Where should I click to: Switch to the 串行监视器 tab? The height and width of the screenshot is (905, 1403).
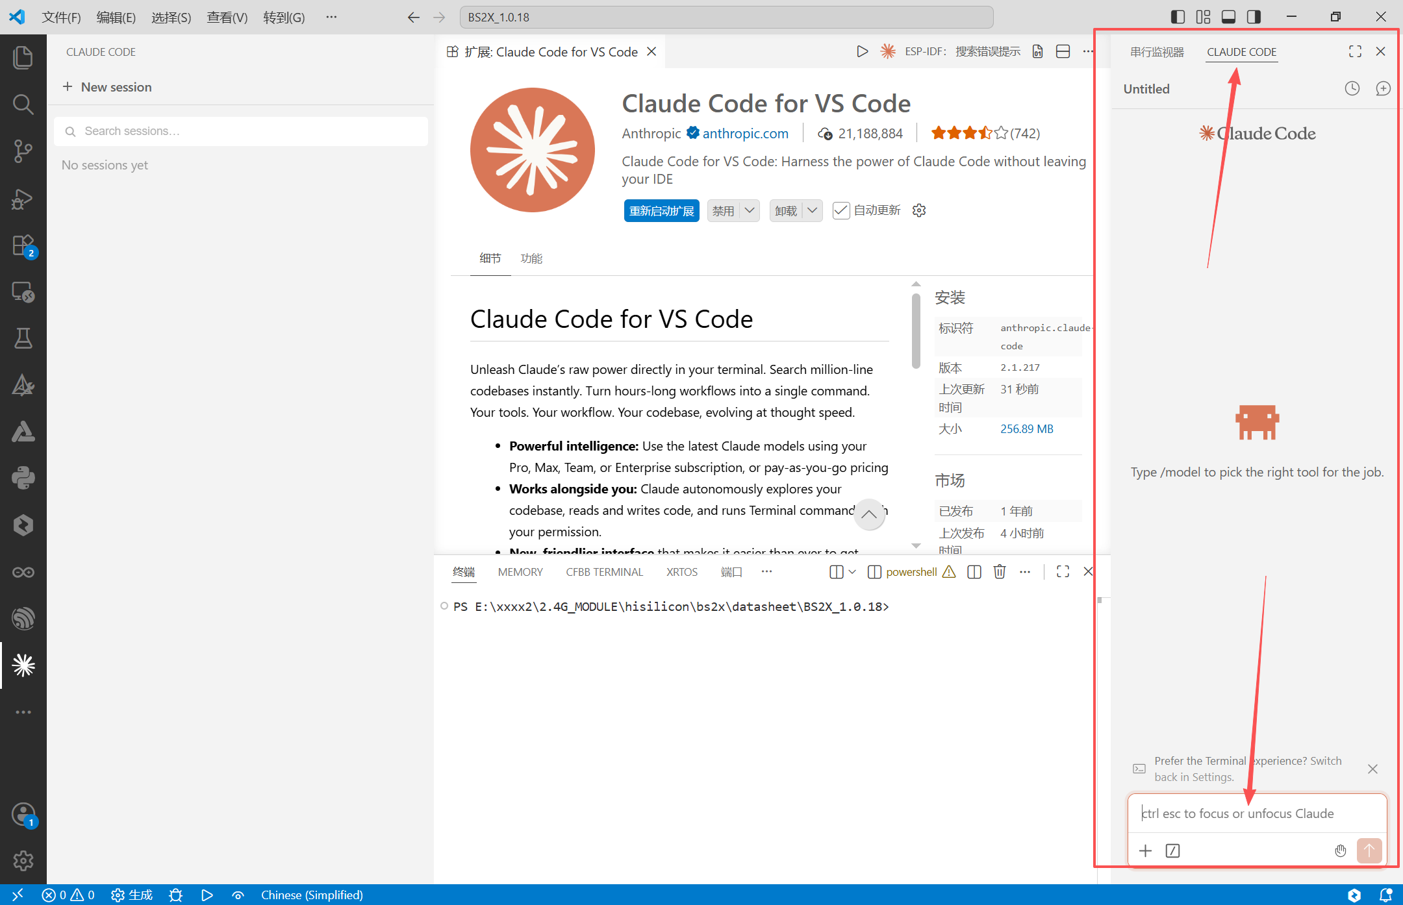click(x=1157, y=51)
